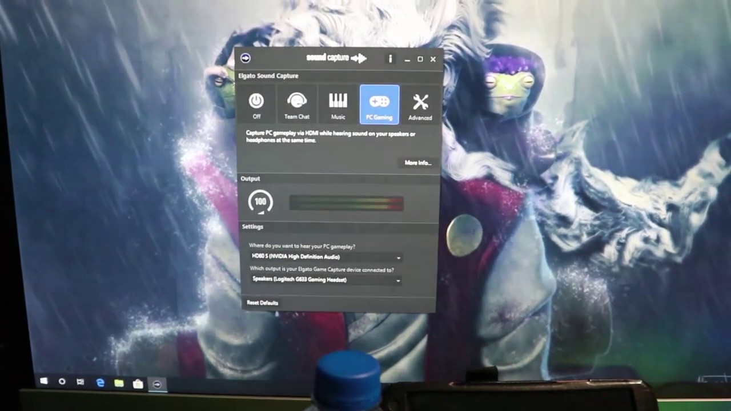This screenshot has height=411, width=731.
Task: Open the Advanced tools mode
Action: pyautogui.click(x=420, y=105)
